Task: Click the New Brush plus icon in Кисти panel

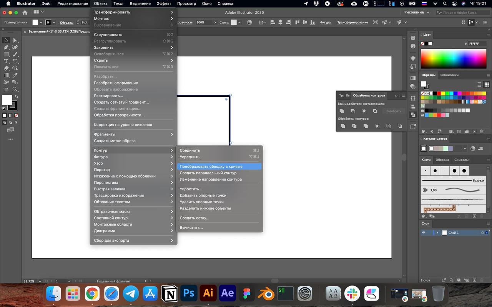Action: [474, 216]
